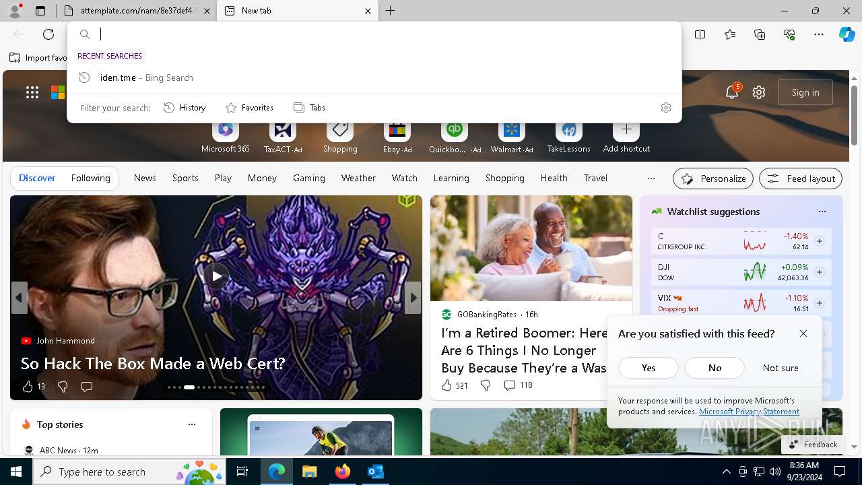Open File Explorer from the taskbar

(x=310, y=472)
